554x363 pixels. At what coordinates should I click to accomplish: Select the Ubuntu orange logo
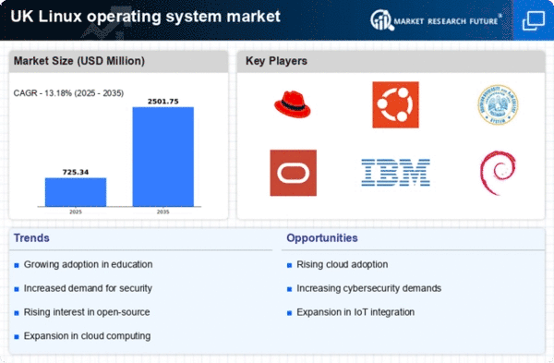(395, 105)
